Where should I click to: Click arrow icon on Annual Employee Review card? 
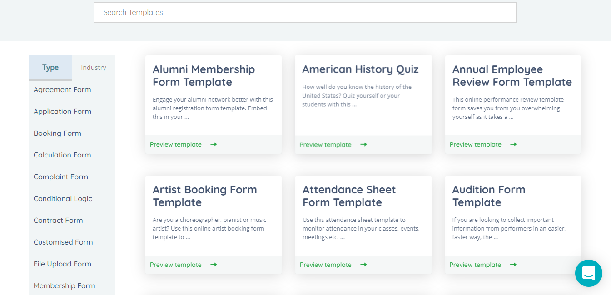[513, 144]
